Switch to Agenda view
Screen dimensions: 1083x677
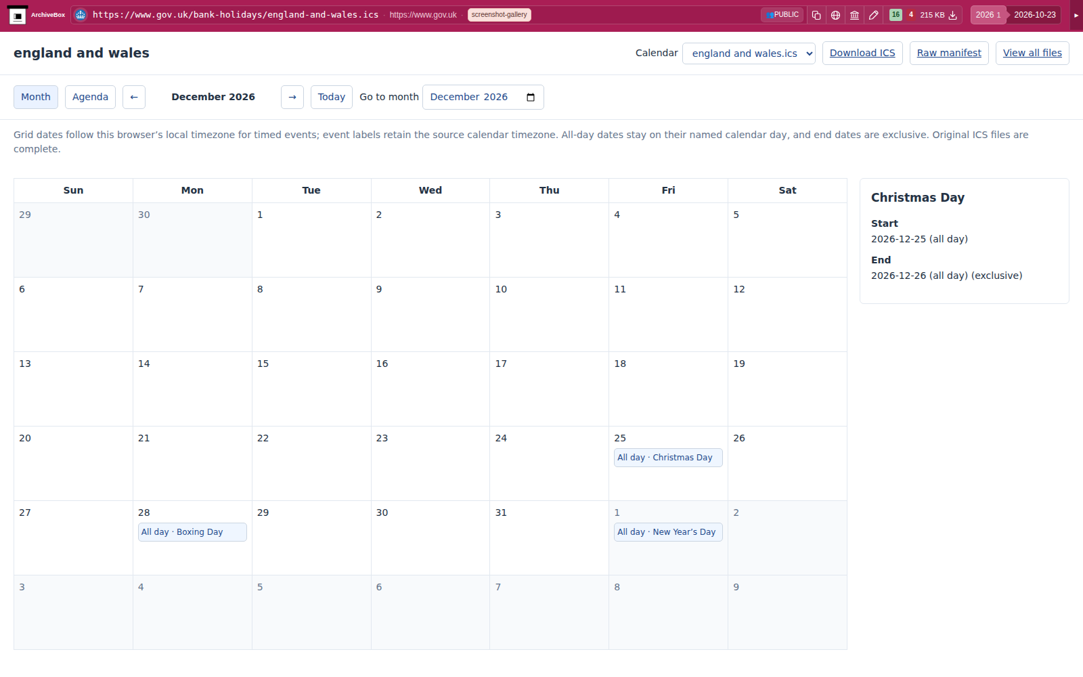click(90, 97)
